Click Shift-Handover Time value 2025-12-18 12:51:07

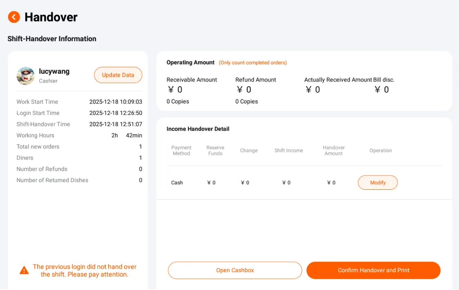pyautogui.click(x=116, y=124)
